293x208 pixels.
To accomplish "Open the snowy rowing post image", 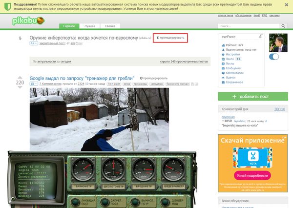I will coord(99,120).
